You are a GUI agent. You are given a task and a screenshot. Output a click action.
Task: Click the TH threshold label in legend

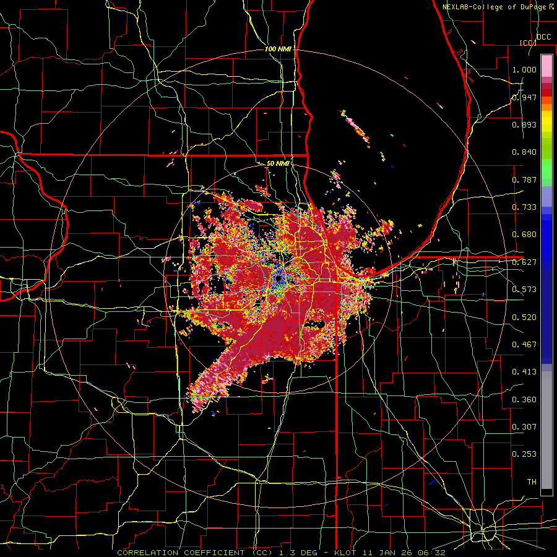(532, 482)
